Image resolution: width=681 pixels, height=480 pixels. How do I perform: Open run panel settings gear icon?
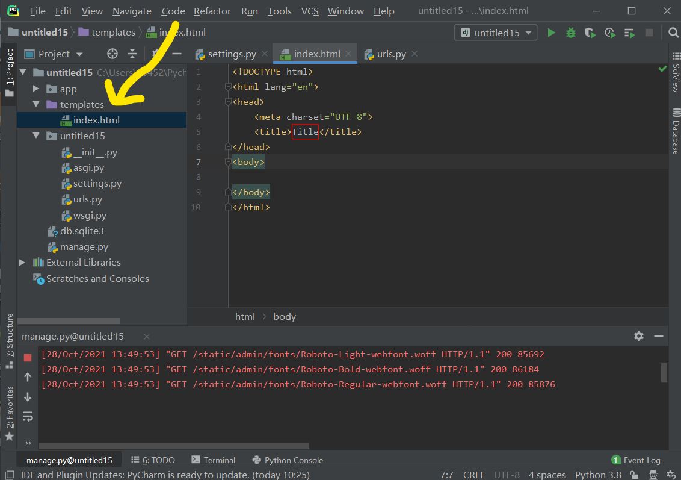[639, 336]
